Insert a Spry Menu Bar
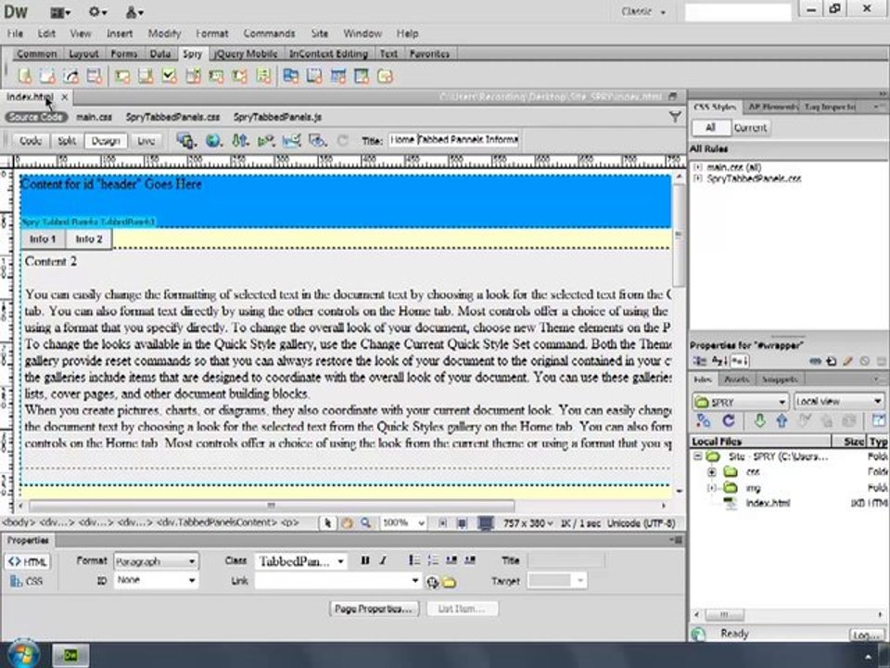The height and width of the screenshot is (668, 890). tap(291, 76)
